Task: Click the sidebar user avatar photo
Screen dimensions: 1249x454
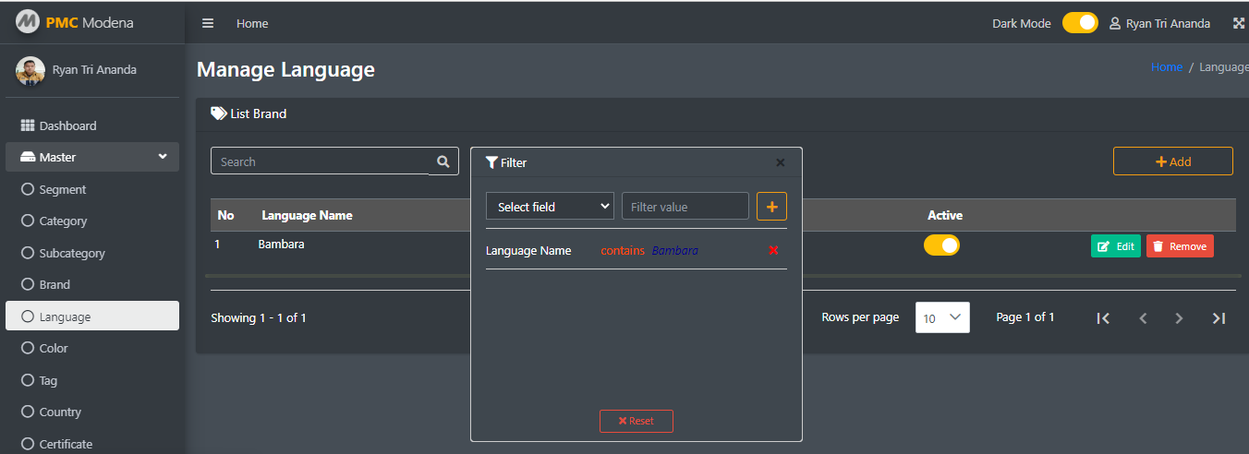Action: [x=30, y=70]
